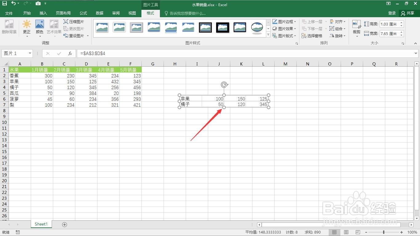Image resolution: width=420 pixels, height=236 pixels.
Task: Open the Group (组合) dropdown
Action: tap(338, 29)
